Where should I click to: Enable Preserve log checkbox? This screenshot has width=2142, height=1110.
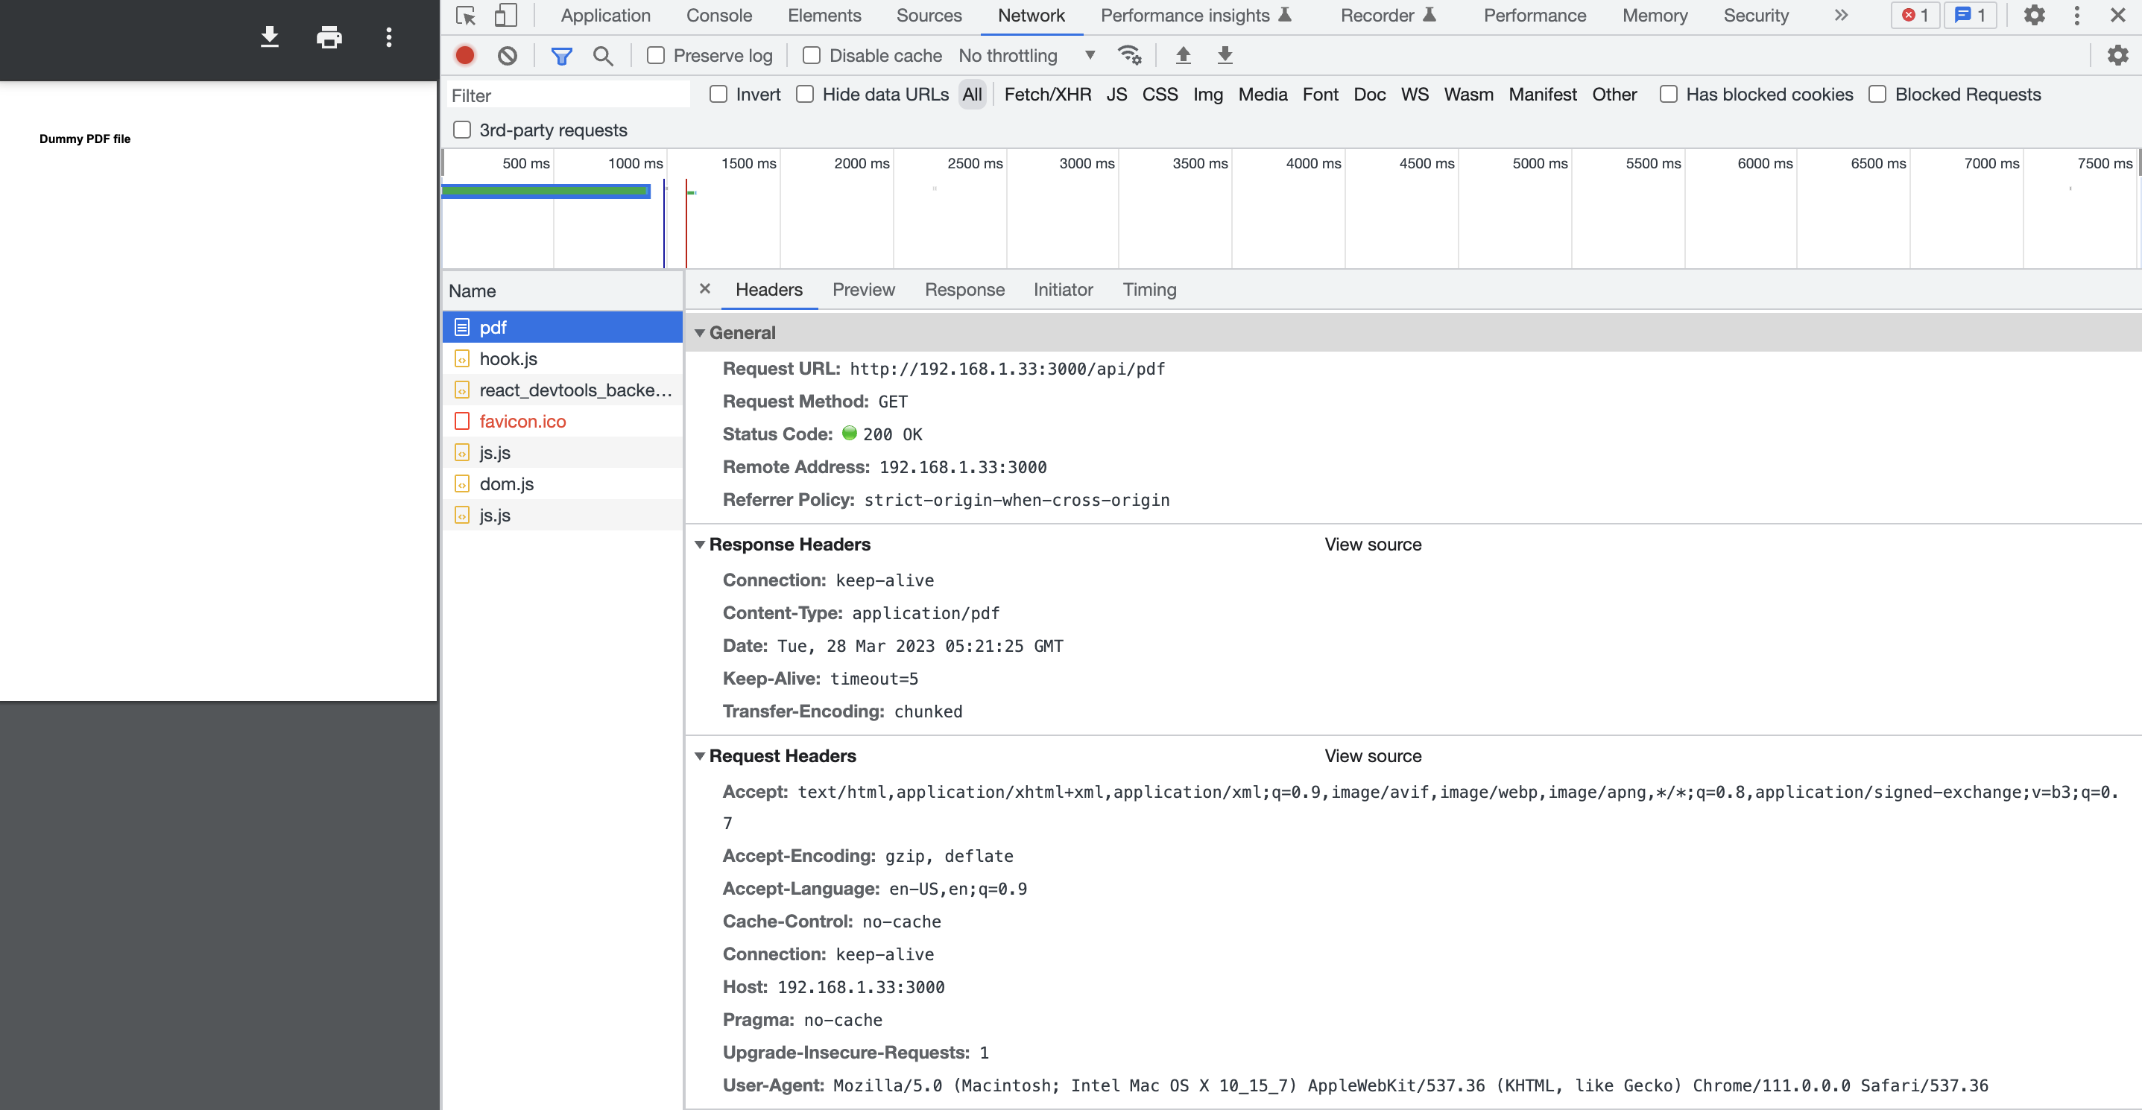click(656, 56)
